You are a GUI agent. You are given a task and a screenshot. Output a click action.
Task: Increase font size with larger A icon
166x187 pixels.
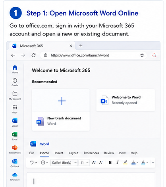pyautogui.click(x=94, y=162)
